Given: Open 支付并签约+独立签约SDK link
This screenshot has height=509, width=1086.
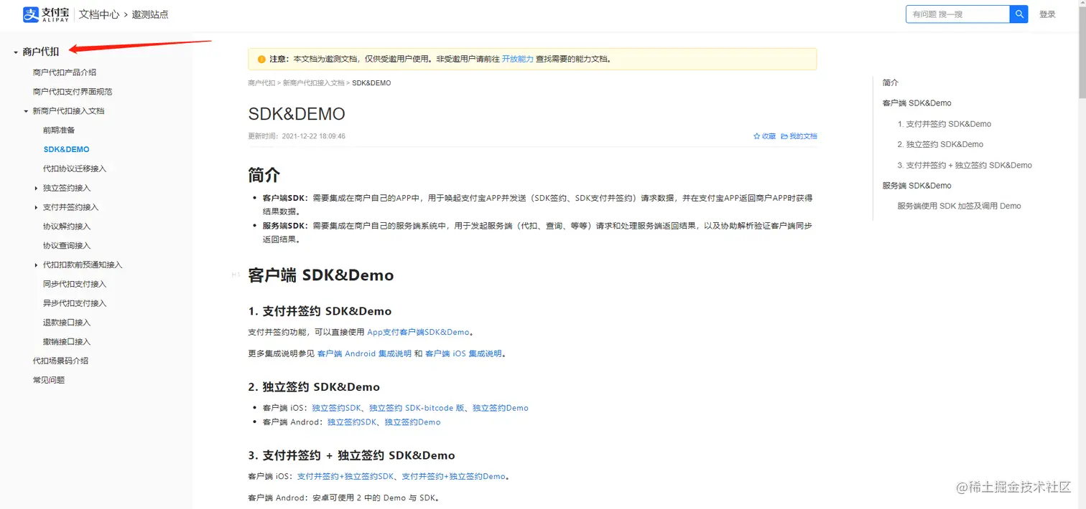Looking at the screenshot, I should point(345,477).
